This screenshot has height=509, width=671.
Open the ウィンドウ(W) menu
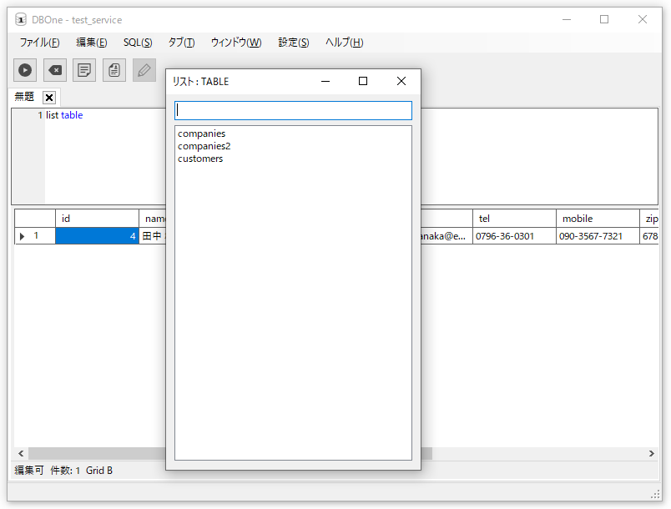coord(235,43)
